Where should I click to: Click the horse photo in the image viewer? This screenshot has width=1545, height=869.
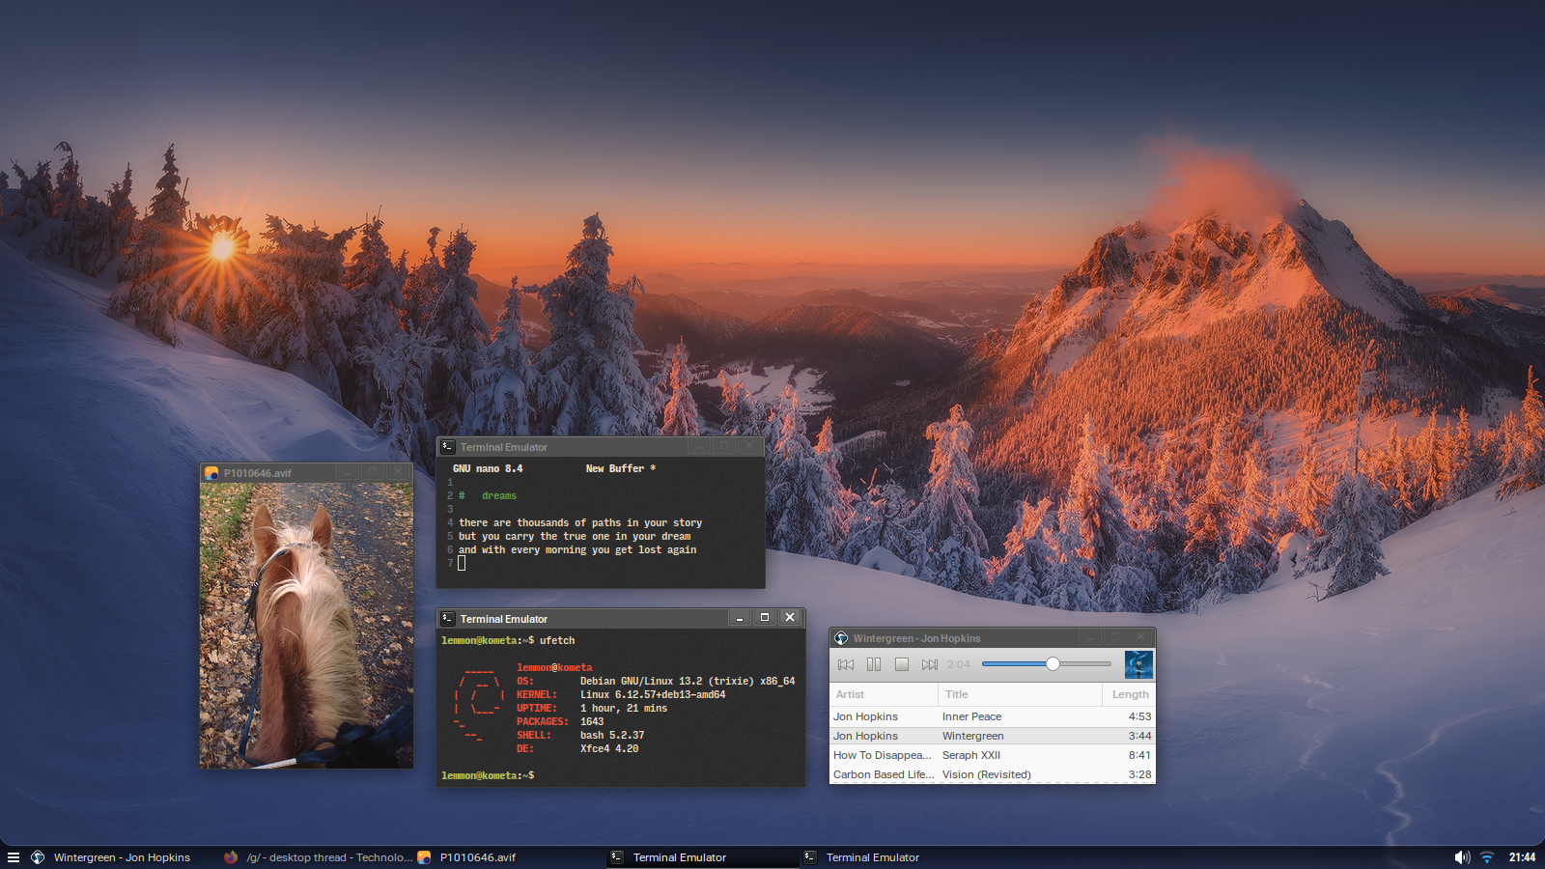tap(306, 626)
